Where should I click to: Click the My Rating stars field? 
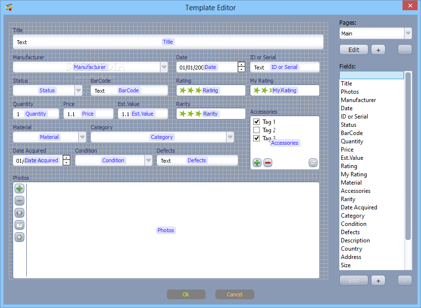click(x=284, y=90)
